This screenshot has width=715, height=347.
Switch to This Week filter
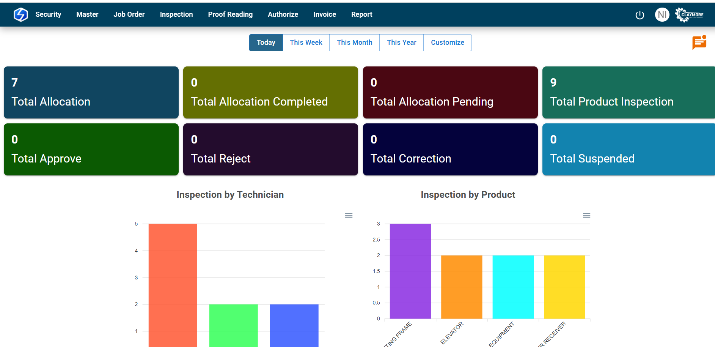click(306, 43)
